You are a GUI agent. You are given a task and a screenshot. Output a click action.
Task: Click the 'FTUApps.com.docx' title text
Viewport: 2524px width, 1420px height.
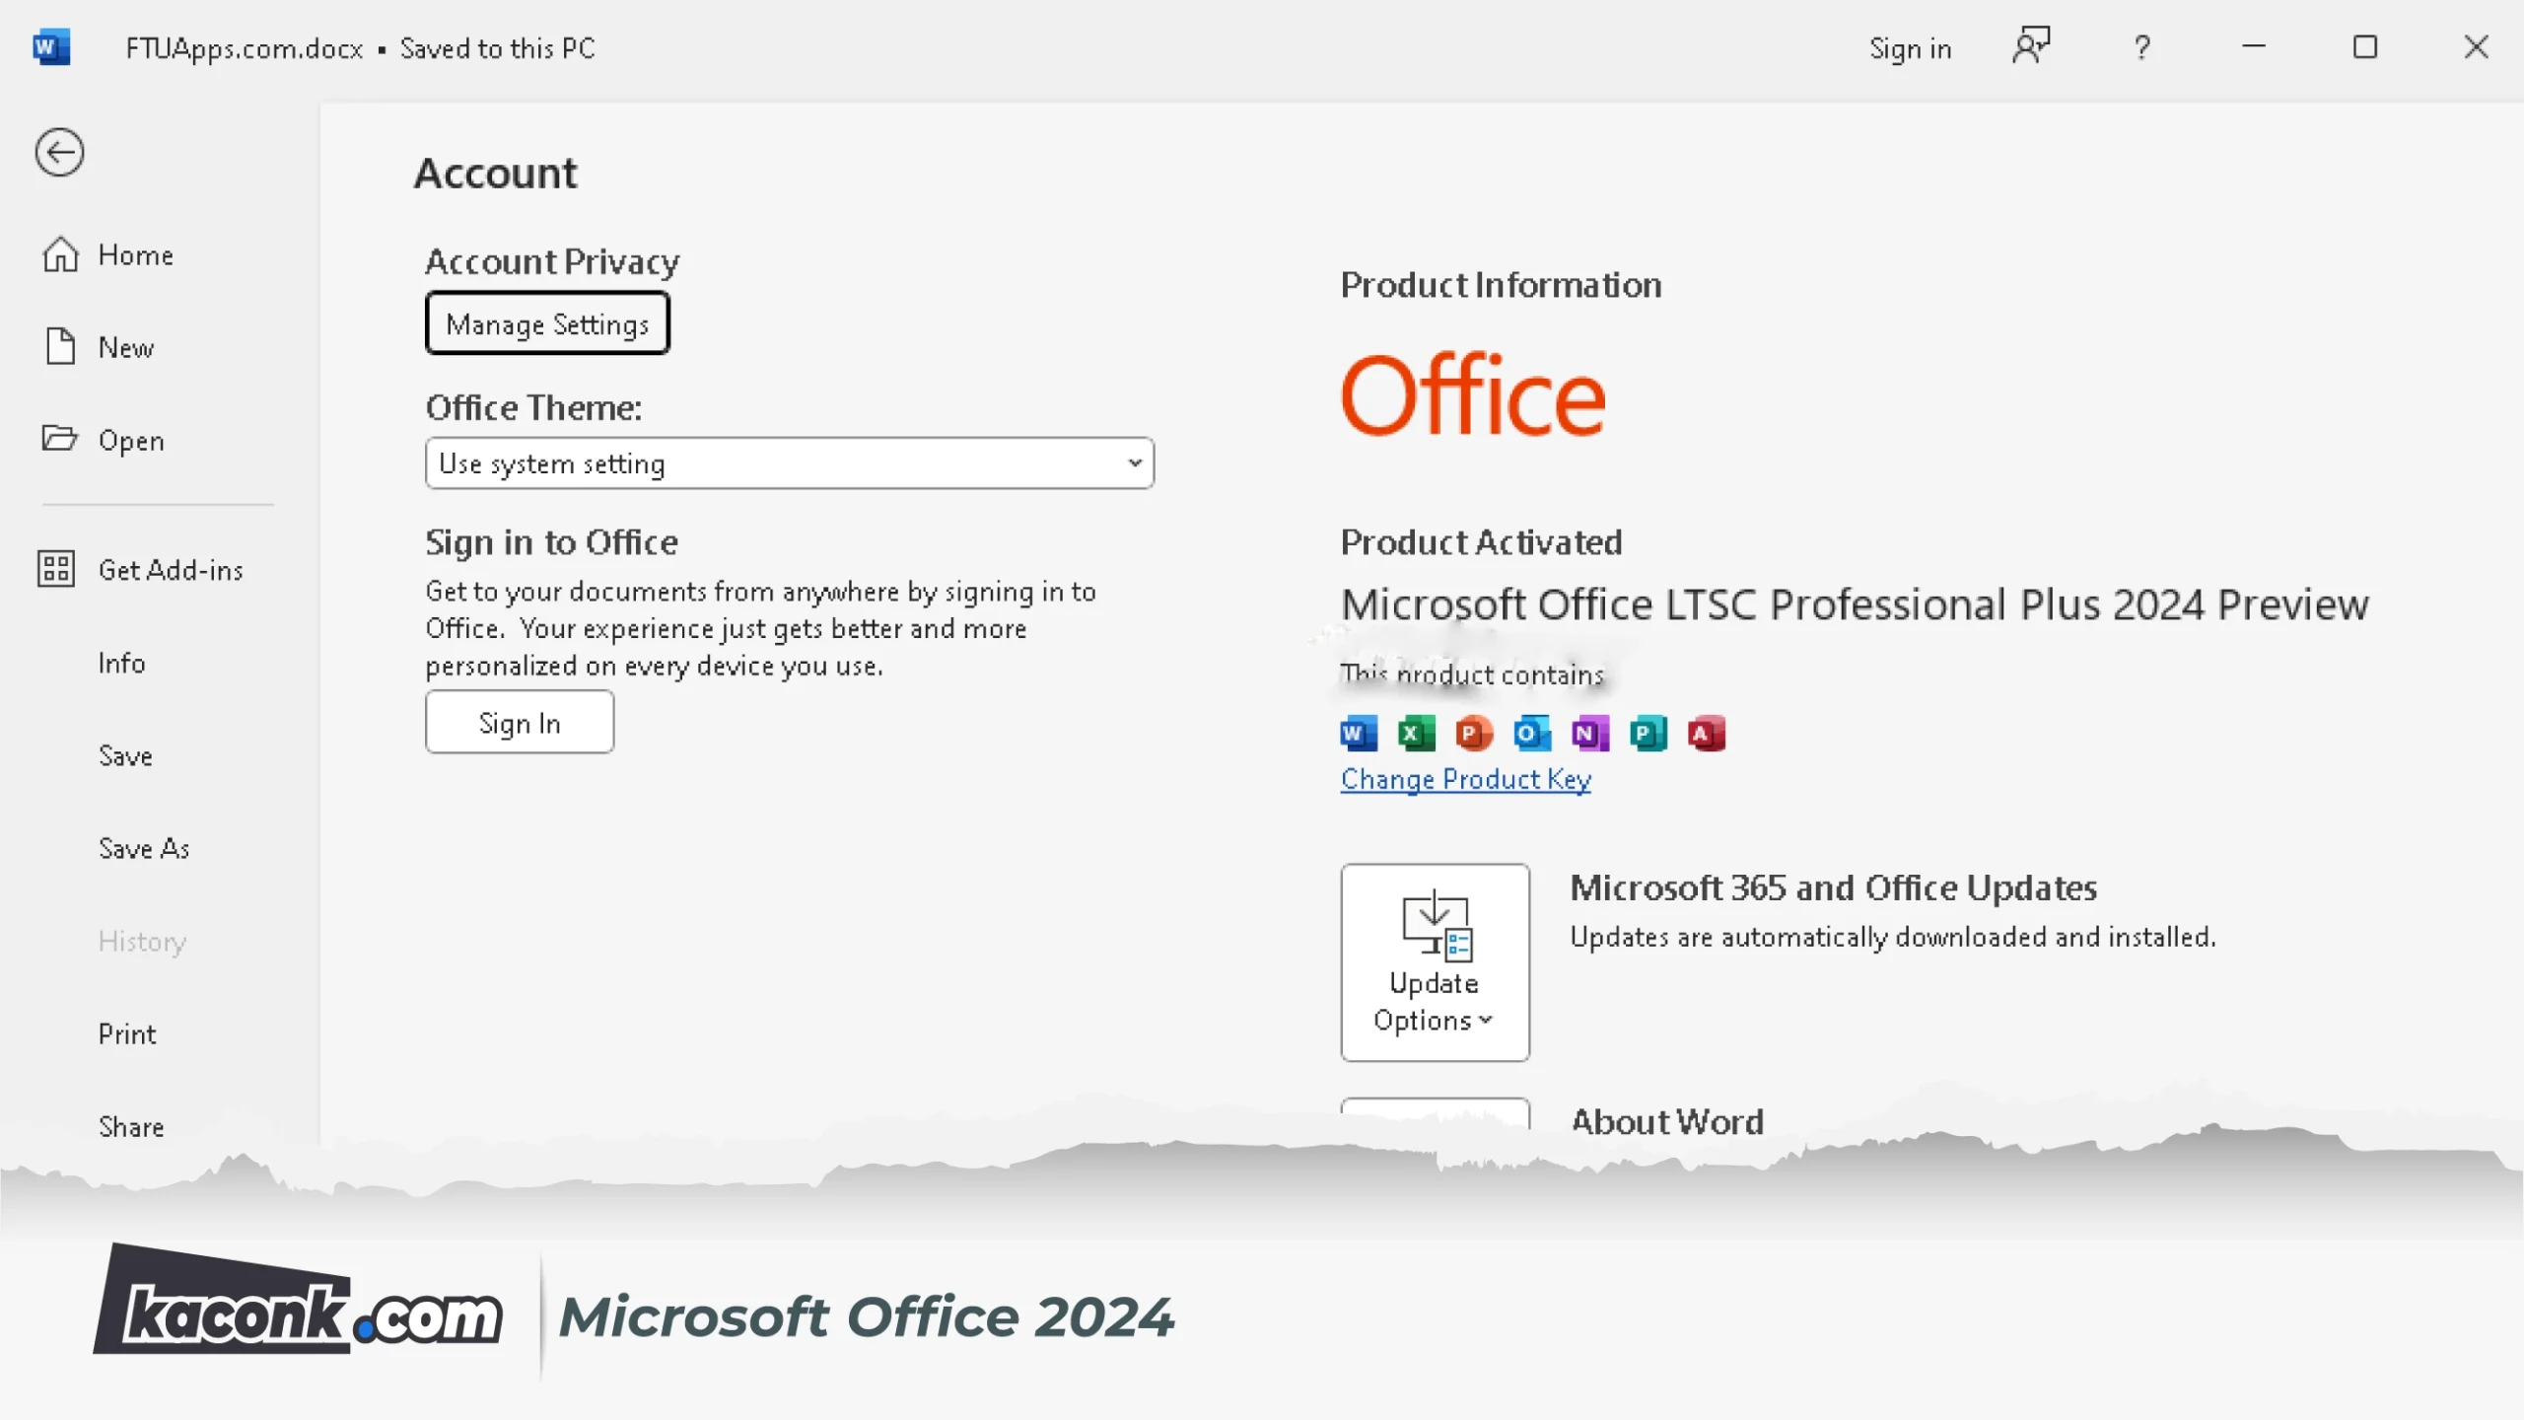tap(245, 48)
